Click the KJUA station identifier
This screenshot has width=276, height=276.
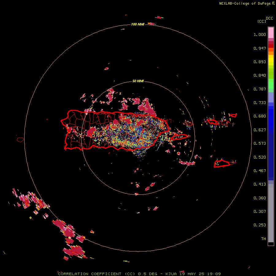click(x=171, y=274)
